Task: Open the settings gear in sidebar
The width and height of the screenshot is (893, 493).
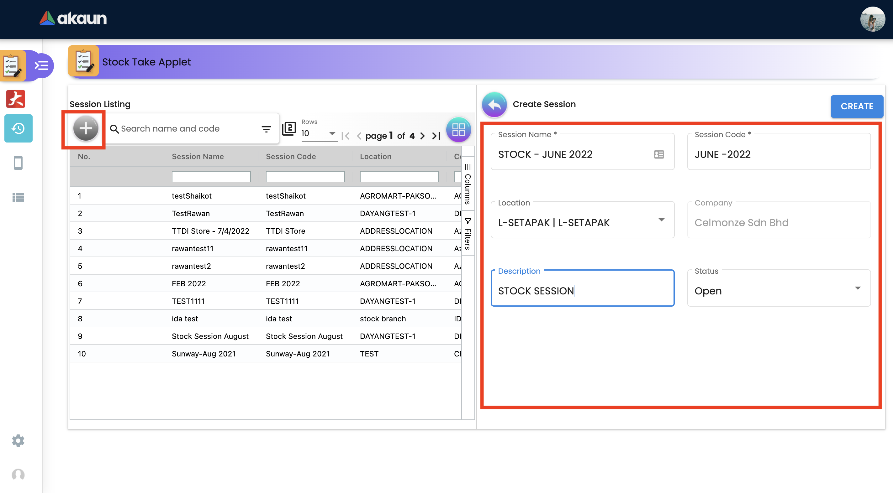Action: [x=18, y=441]
